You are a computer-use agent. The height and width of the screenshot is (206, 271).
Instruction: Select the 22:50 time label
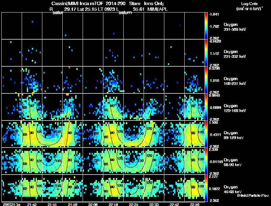[194, 204]
